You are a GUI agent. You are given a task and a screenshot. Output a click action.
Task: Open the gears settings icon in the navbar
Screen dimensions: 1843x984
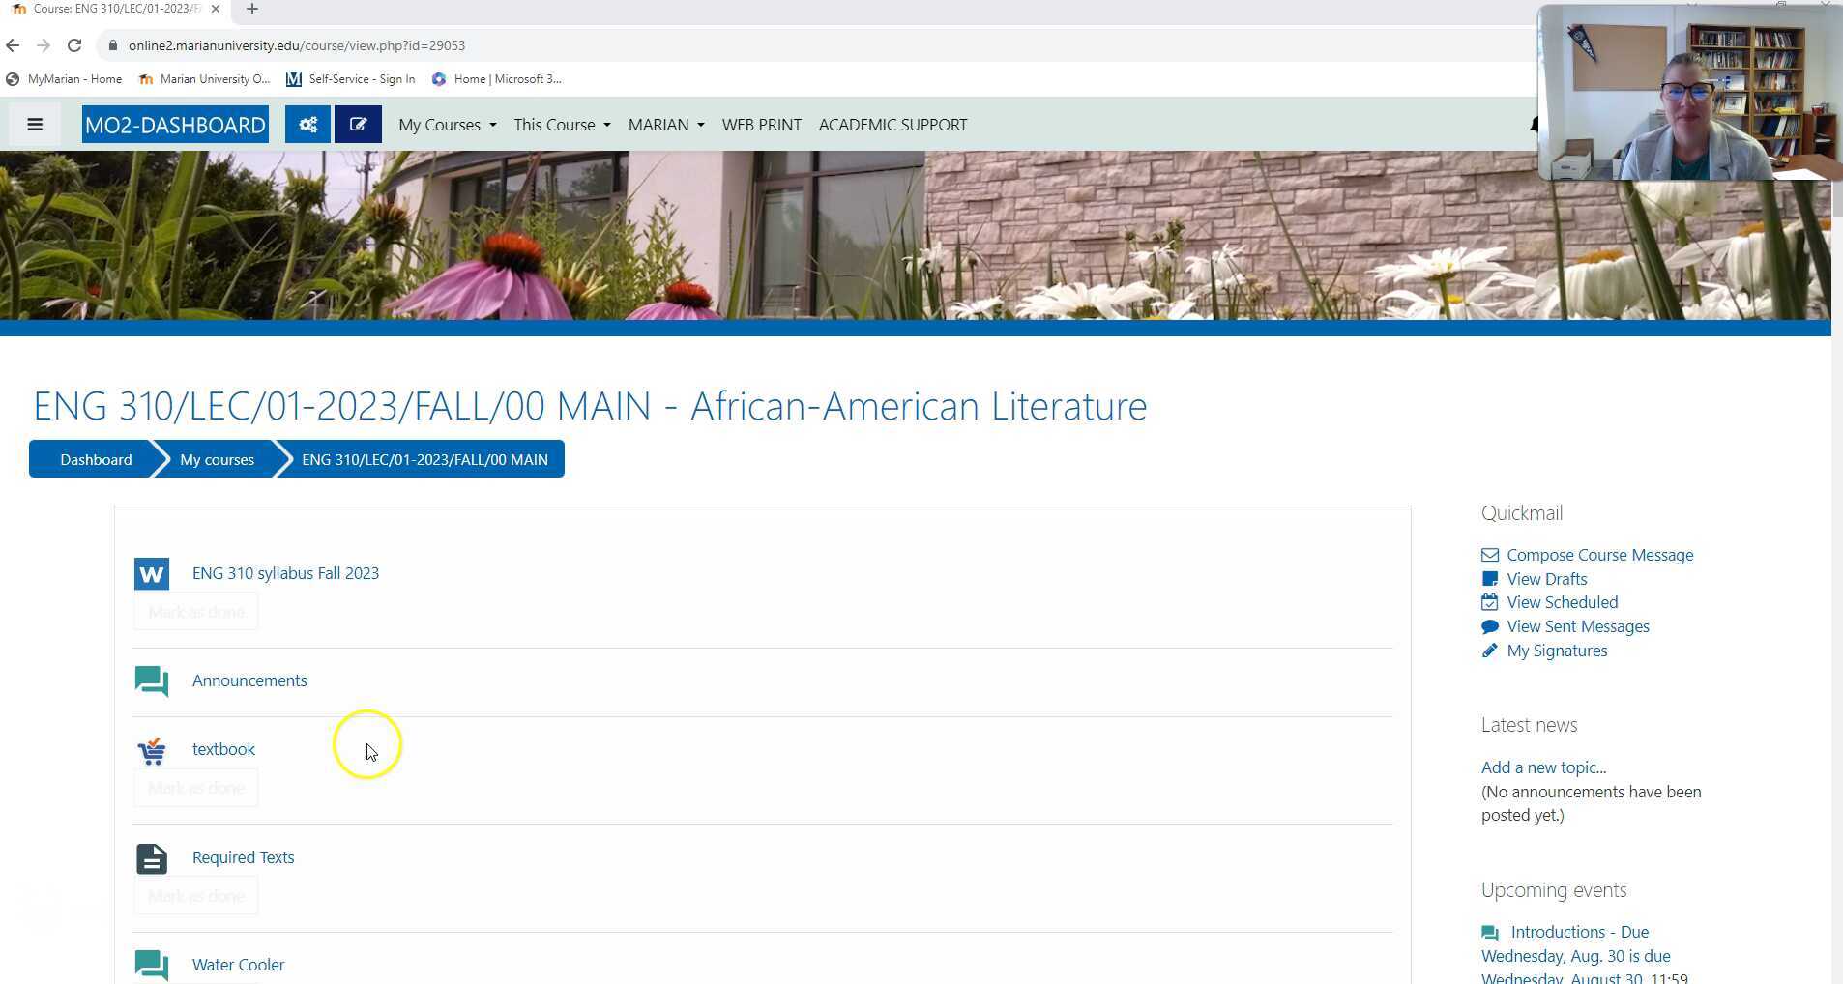tap(307, 124)
